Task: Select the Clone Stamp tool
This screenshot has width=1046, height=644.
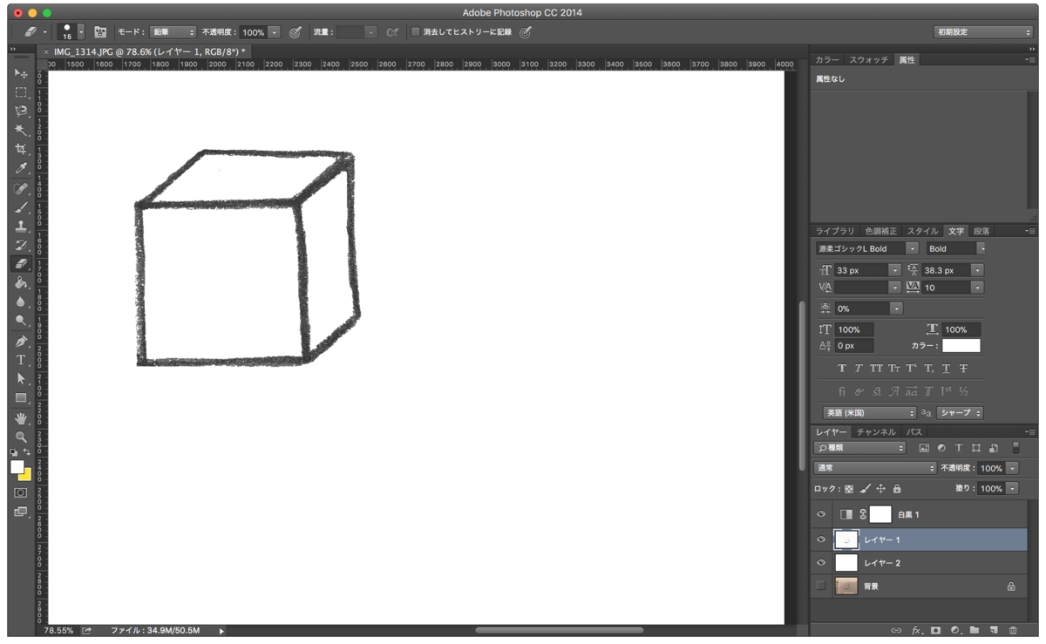Action: click(21, 226)
